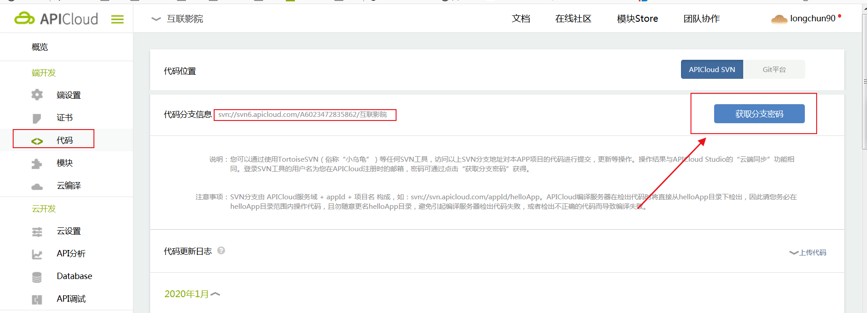Click the gear icon beside 端设置
This screenshot has width=867, height=313.
pyautogui.click(x=37, y=95)
